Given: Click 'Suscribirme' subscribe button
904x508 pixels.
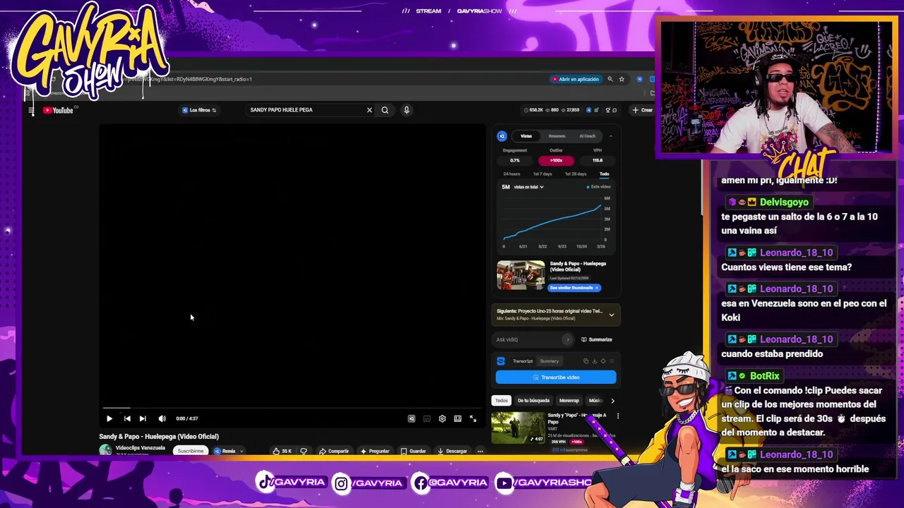Looking at the screenshot, I should point(191,451).
